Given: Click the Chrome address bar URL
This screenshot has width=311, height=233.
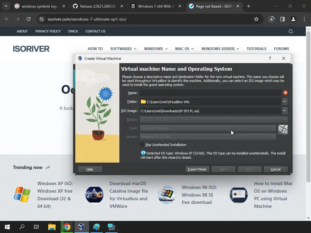Looking at the screenshot, I should pyautogui.click(x=87, y=19).
